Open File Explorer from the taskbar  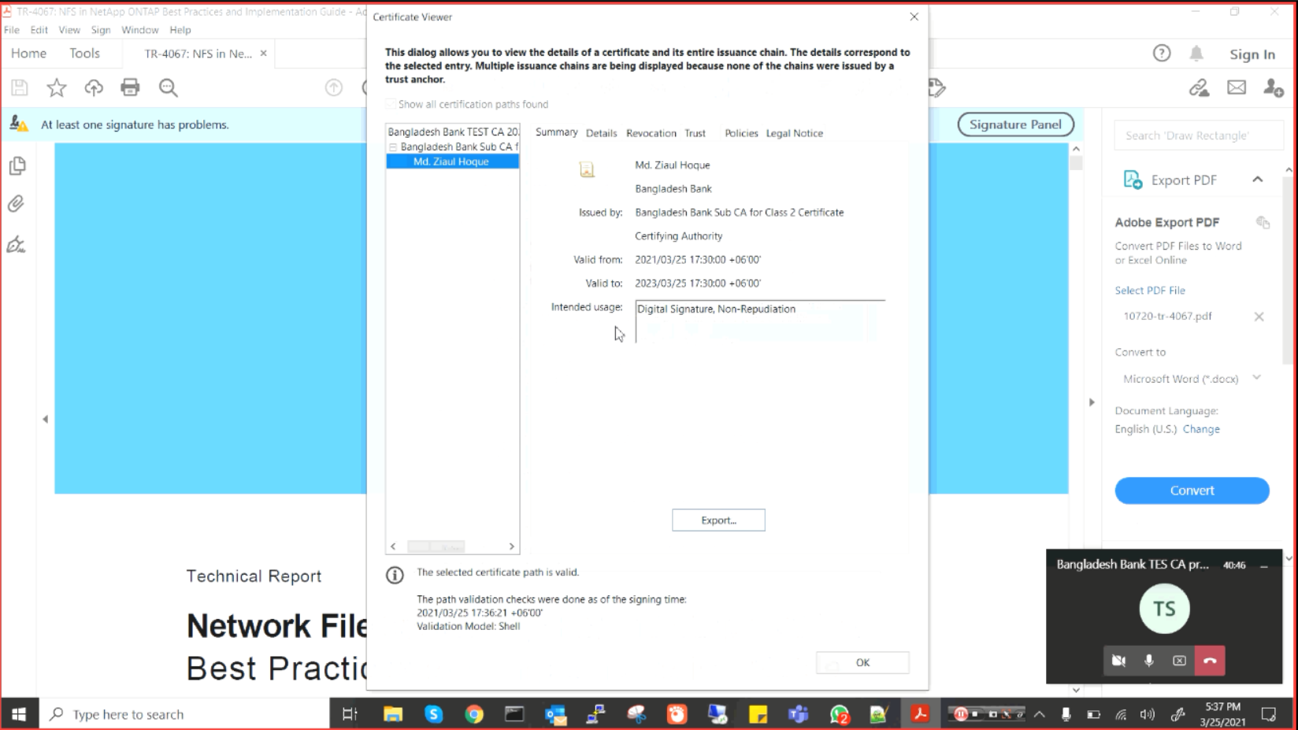click(392, 714)
